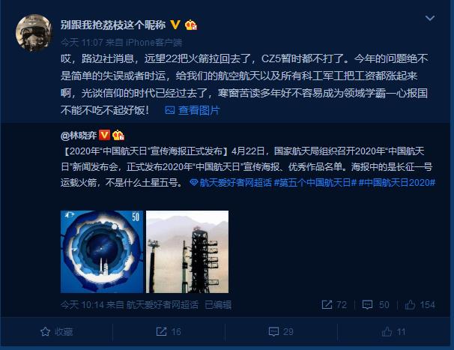Repost this post using the 16 button
454x350 pixels.
(169, 331)
